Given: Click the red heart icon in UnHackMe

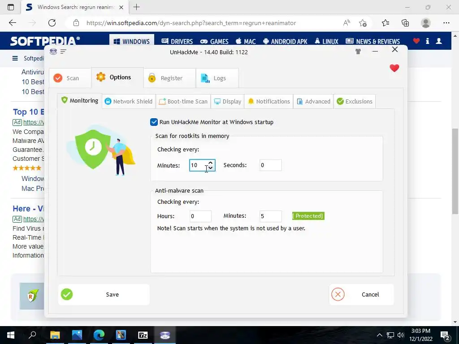Looking at the screenshot, I should click(394, 68).
